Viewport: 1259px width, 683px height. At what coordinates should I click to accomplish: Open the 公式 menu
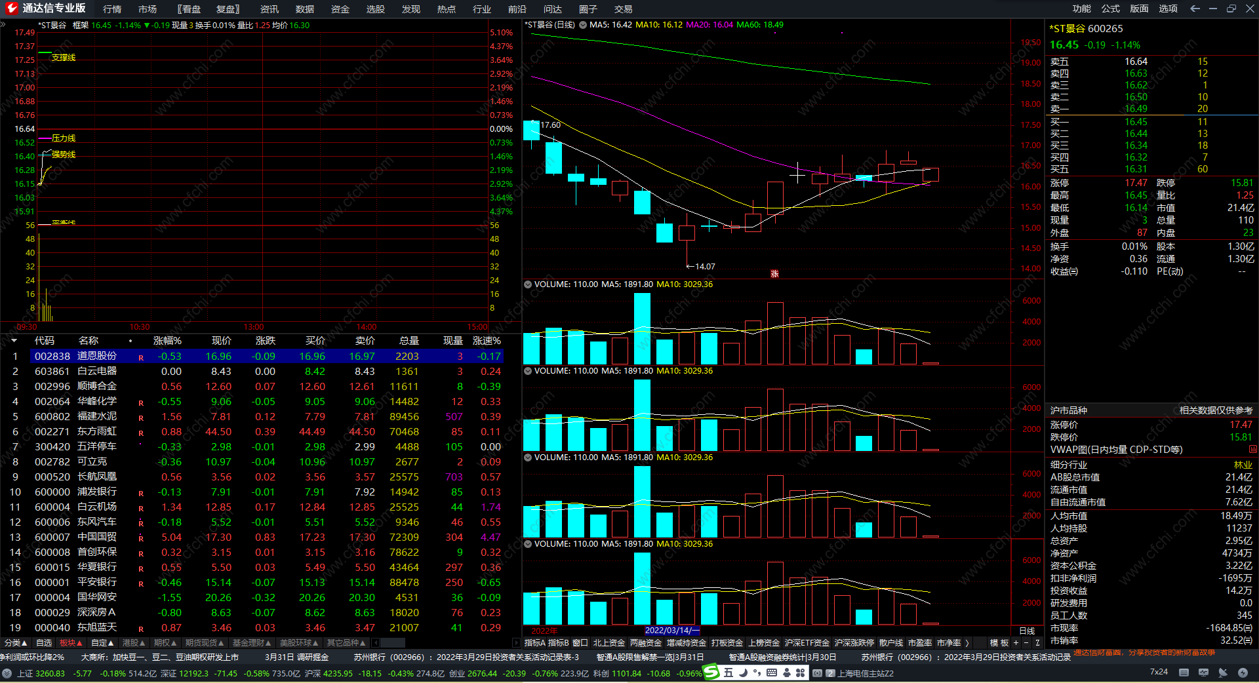pyautogui.click(x=1111, y=9)
